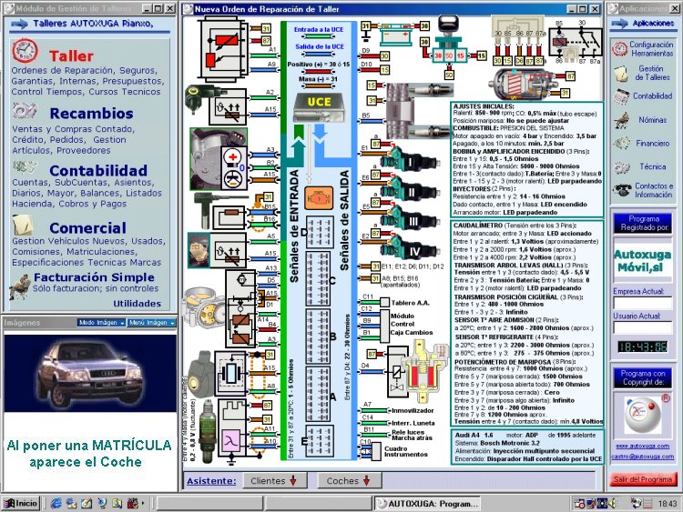Open the Taller heading link

71,56
